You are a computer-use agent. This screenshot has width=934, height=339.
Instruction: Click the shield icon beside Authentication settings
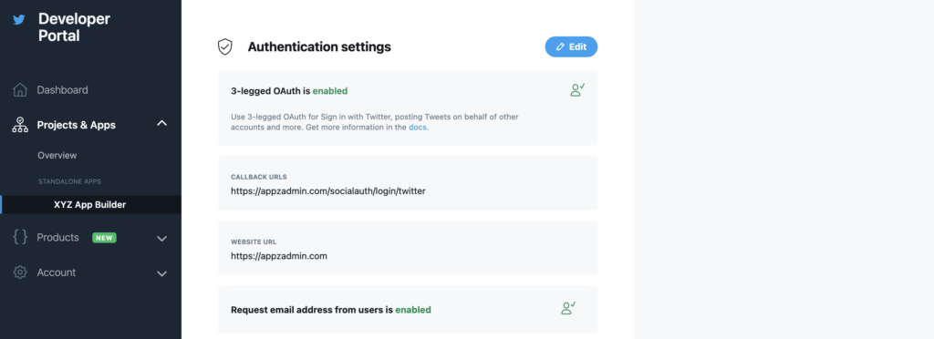coord(224,47)
